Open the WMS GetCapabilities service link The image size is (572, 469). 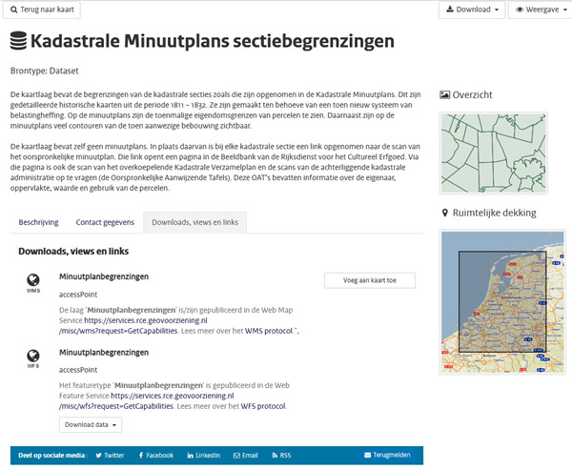pos(133,326)
